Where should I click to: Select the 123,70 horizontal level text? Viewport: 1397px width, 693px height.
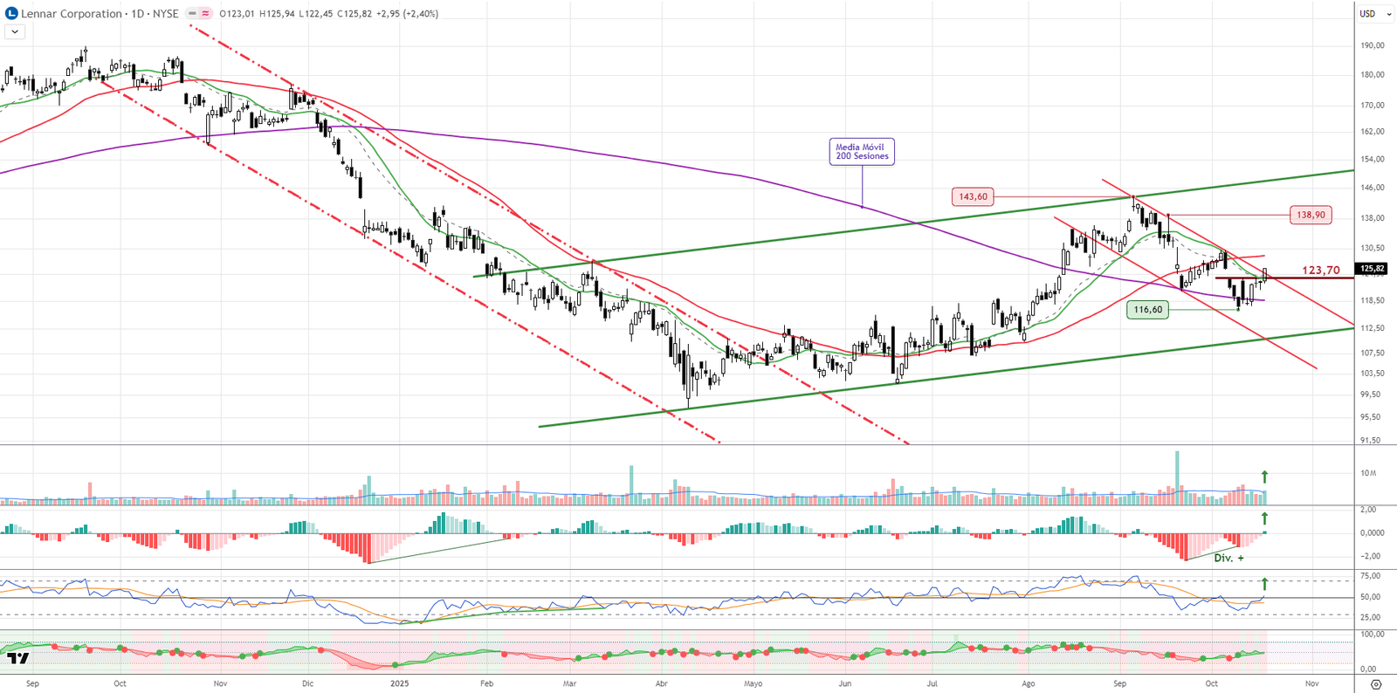tap(1320, 271)
